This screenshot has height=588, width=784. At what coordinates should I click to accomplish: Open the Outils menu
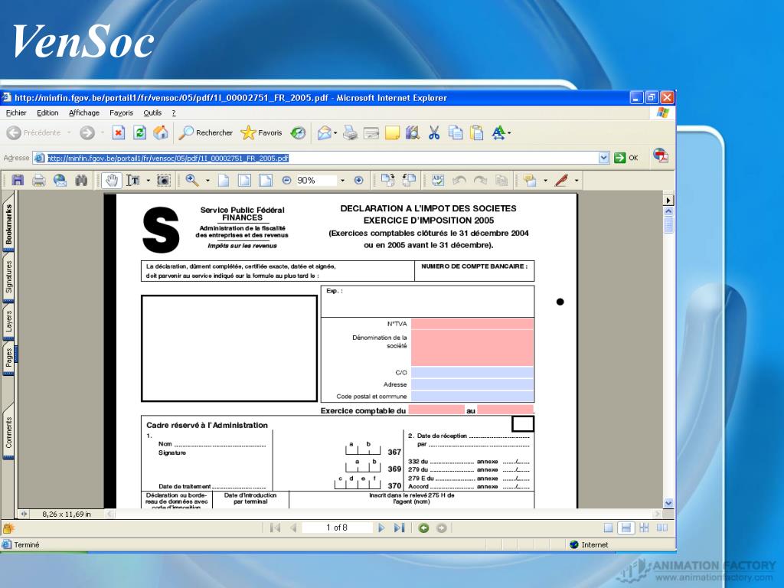tap(152, 113)
